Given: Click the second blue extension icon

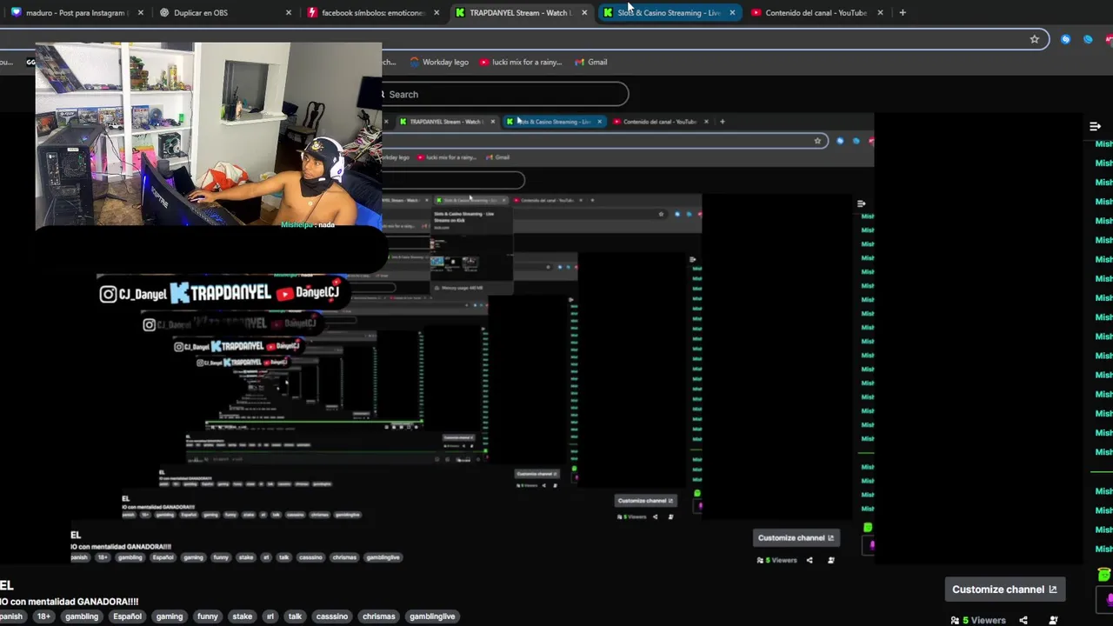Looking at the screenshot, I should [x=1088, y=39].
